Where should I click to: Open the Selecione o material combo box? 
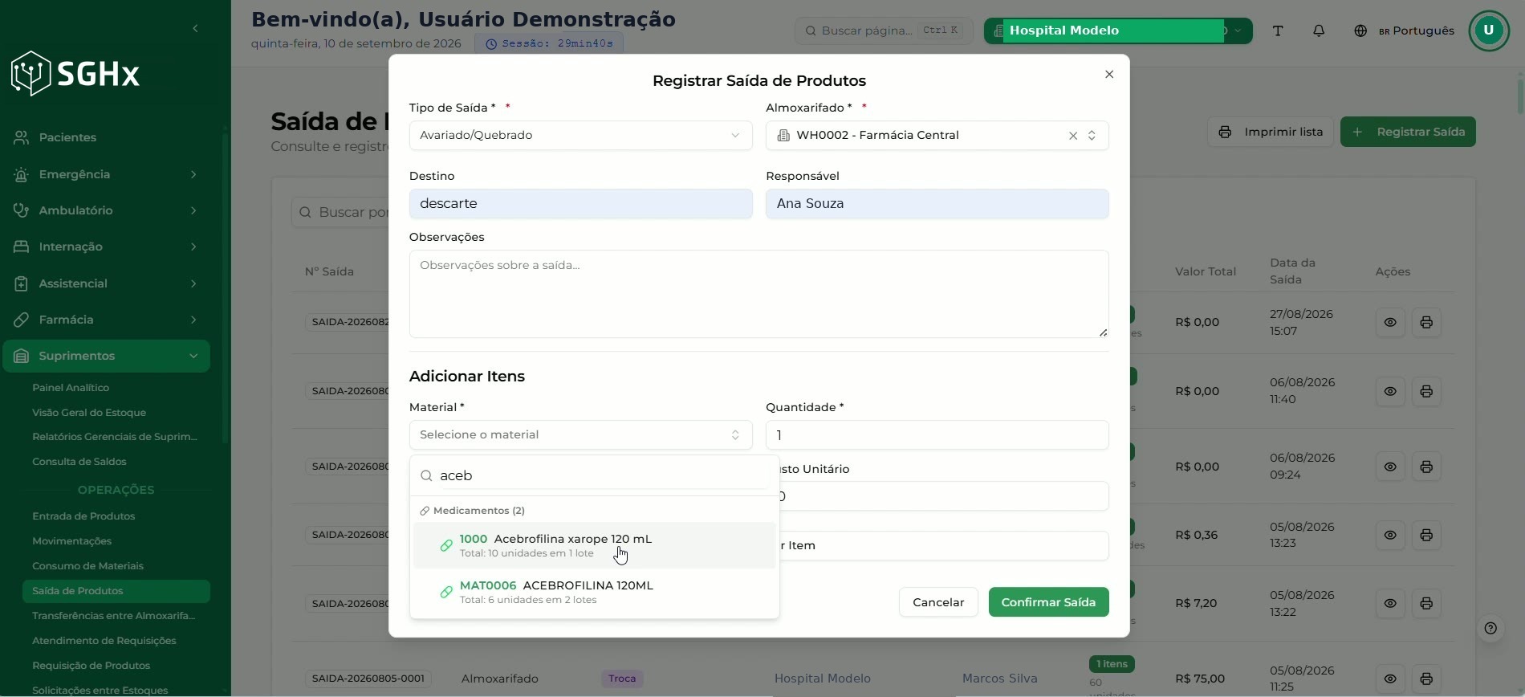[x=580, y=434]
